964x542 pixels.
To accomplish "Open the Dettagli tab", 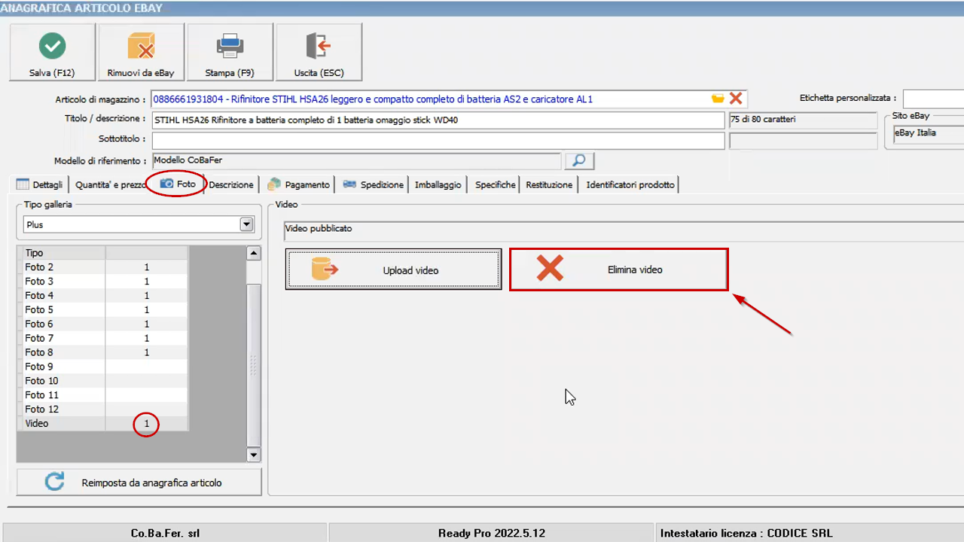I will point(41,184).
